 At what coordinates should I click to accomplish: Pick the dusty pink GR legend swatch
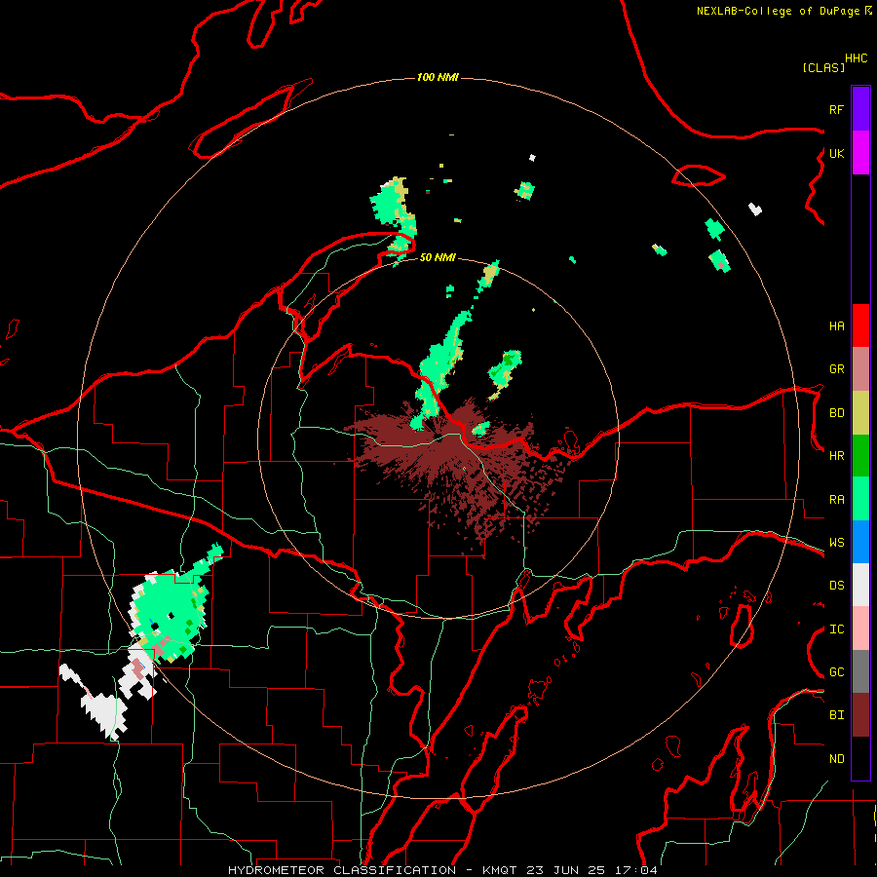(860, 369)
